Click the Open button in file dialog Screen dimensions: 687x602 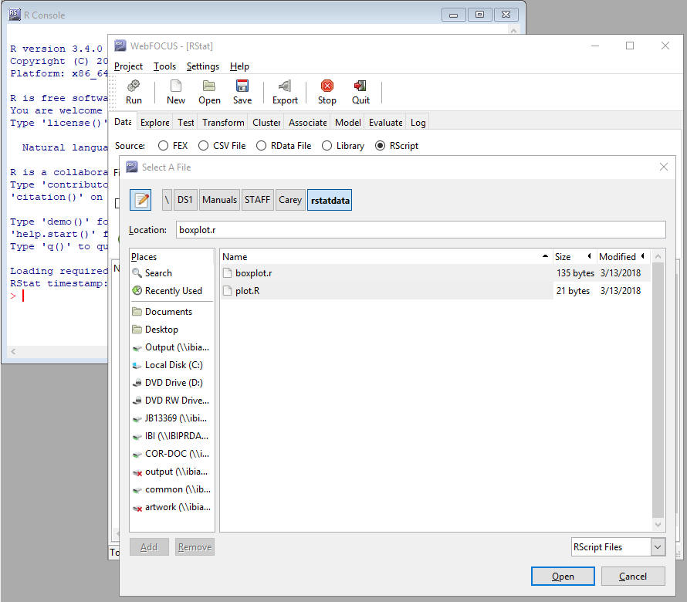tap(563, 577)
